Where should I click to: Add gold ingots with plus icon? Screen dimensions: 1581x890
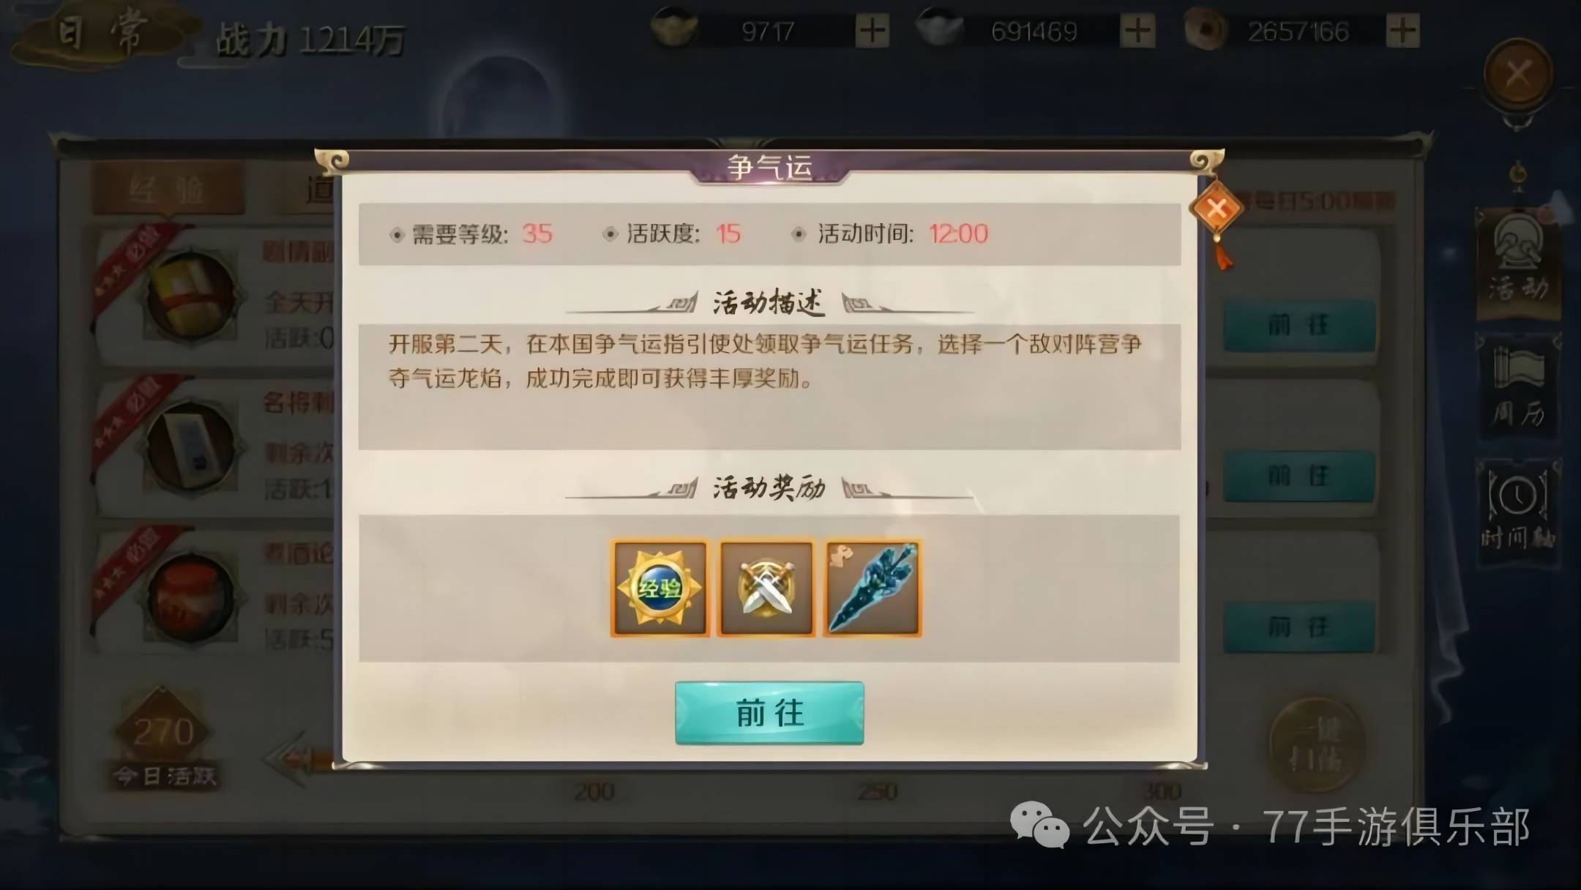point(872,31)
